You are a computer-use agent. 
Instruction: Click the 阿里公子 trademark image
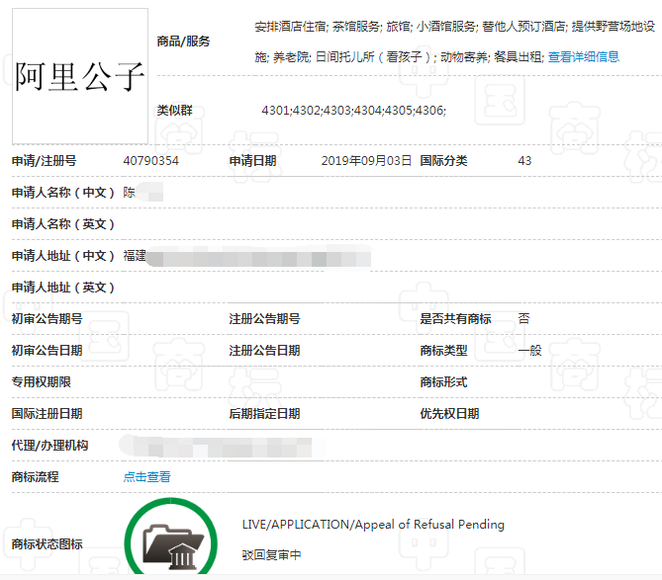click(80, 76)
